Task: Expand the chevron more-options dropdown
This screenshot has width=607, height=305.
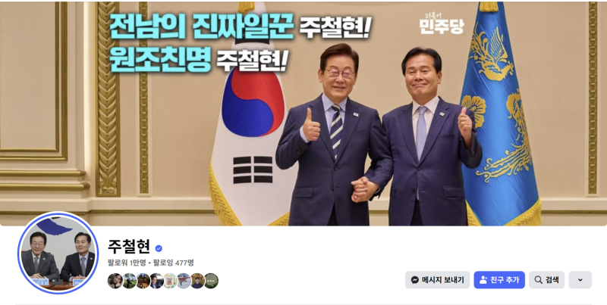Action: 580,280
